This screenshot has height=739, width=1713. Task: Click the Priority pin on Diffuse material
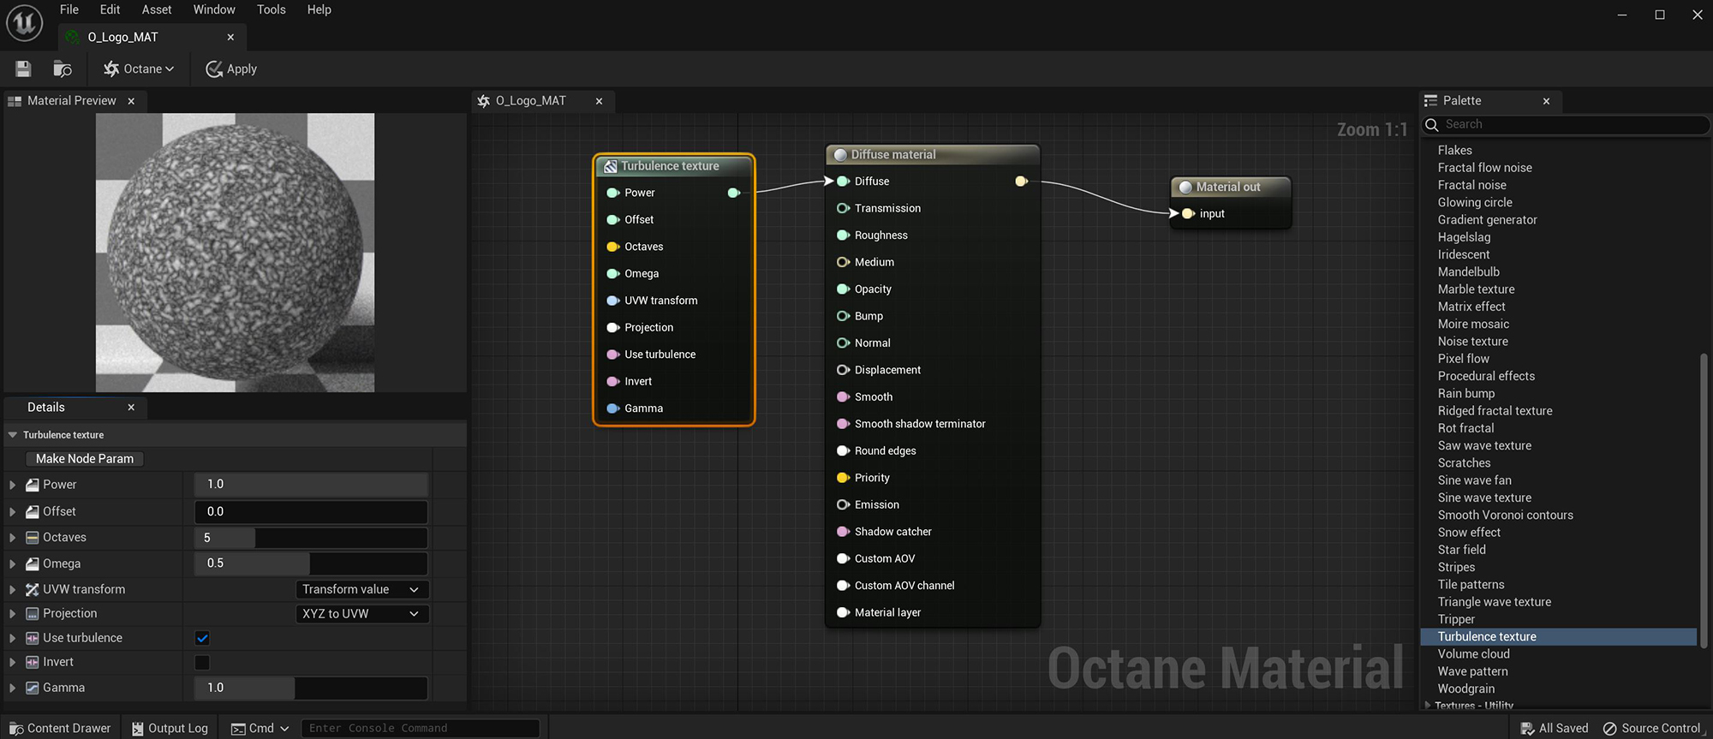(x=843, y=478)
